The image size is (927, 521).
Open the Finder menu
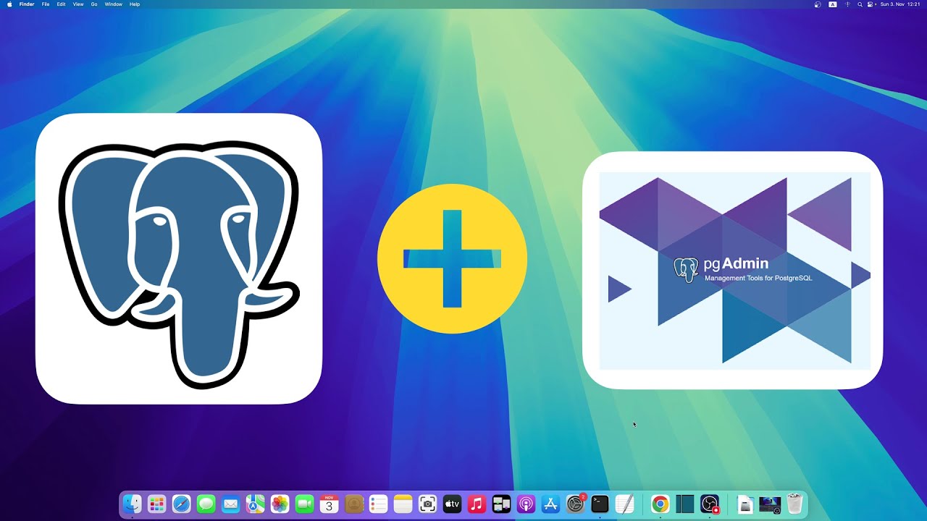pos(27,4)
